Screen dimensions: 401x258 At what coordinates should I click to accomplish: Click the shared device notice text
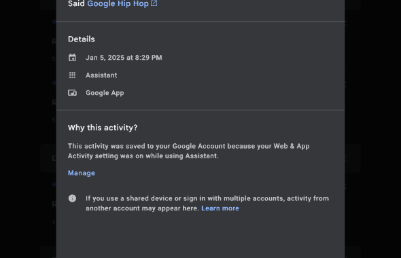(x=207, y=203)
